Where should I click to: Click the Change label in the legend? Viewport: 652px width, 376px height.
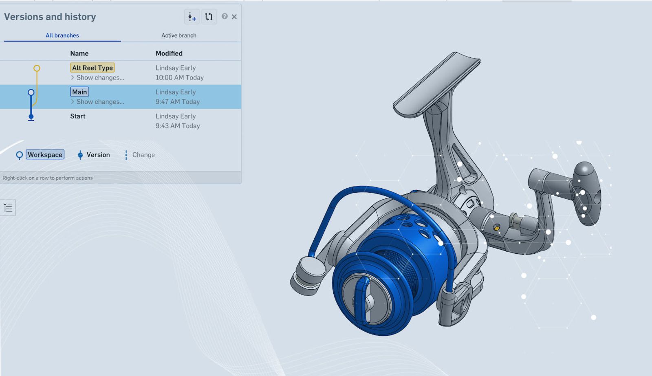pyautogui.click(x=143, y=155)
